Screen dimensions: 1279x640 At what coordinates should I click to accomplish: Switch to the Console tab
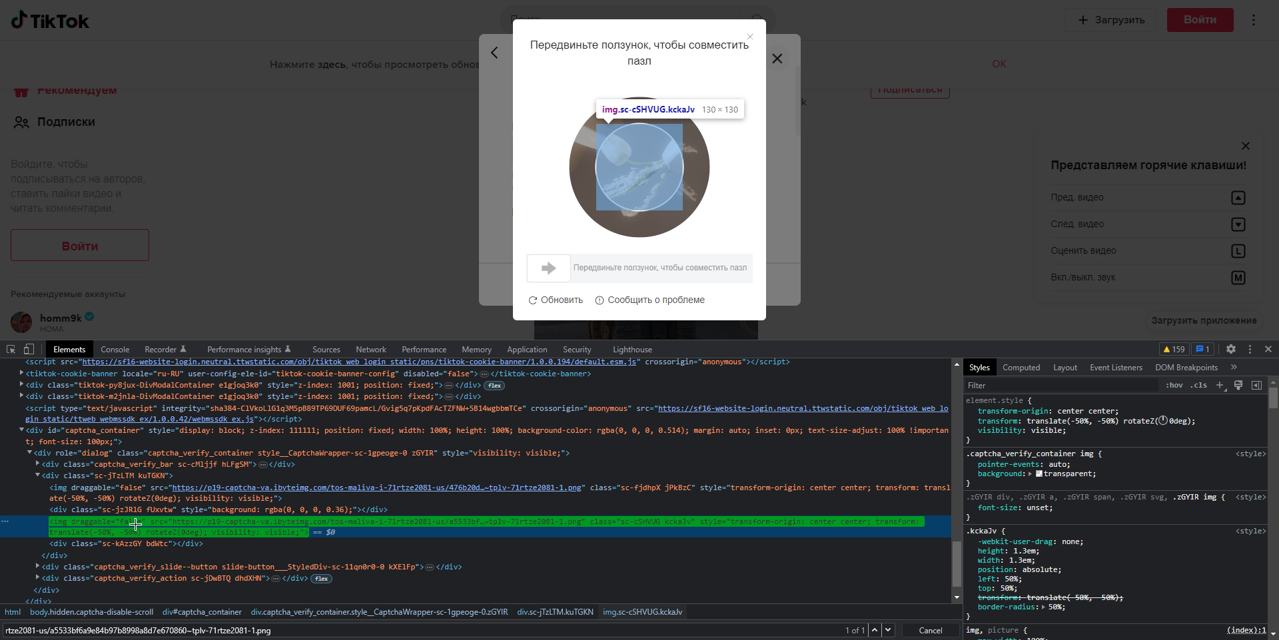(x=115, y=350)
